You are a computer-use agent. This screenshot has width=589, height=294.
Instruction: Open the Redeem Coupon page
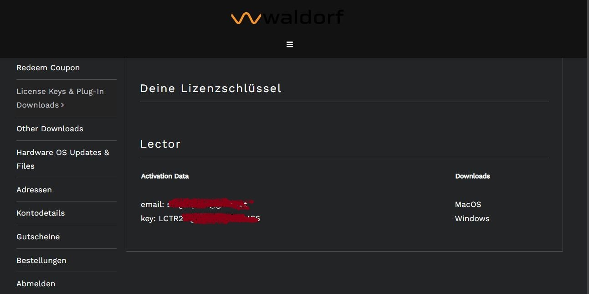(x=48, y=67)
